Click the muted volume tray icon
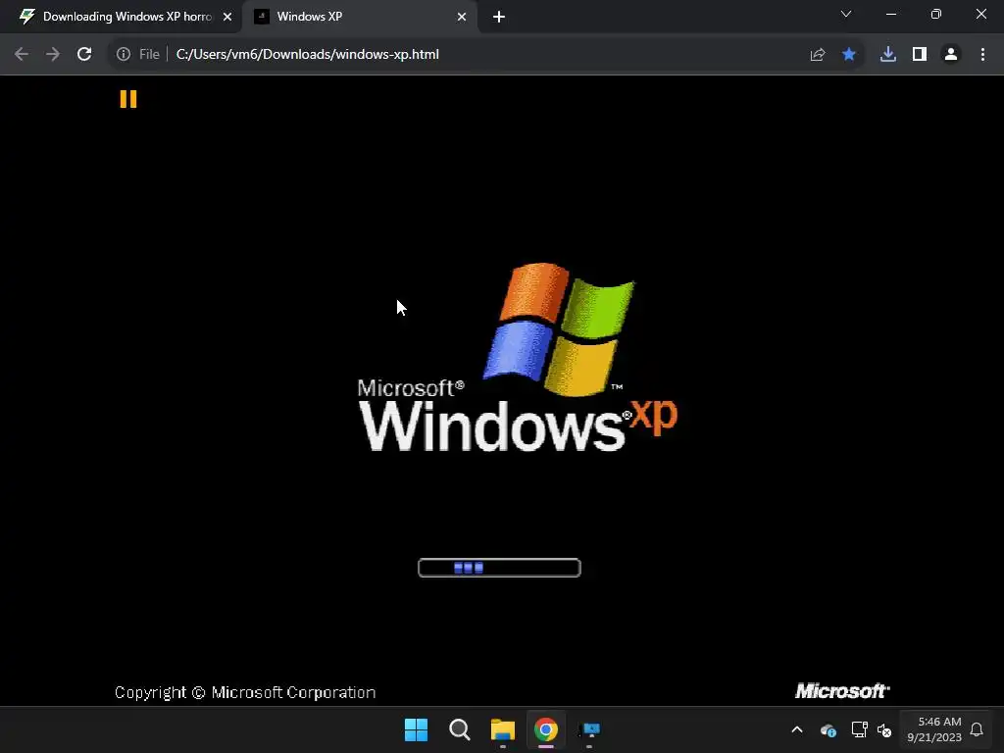The image size is (1004, 753). [x=884, y=729]
